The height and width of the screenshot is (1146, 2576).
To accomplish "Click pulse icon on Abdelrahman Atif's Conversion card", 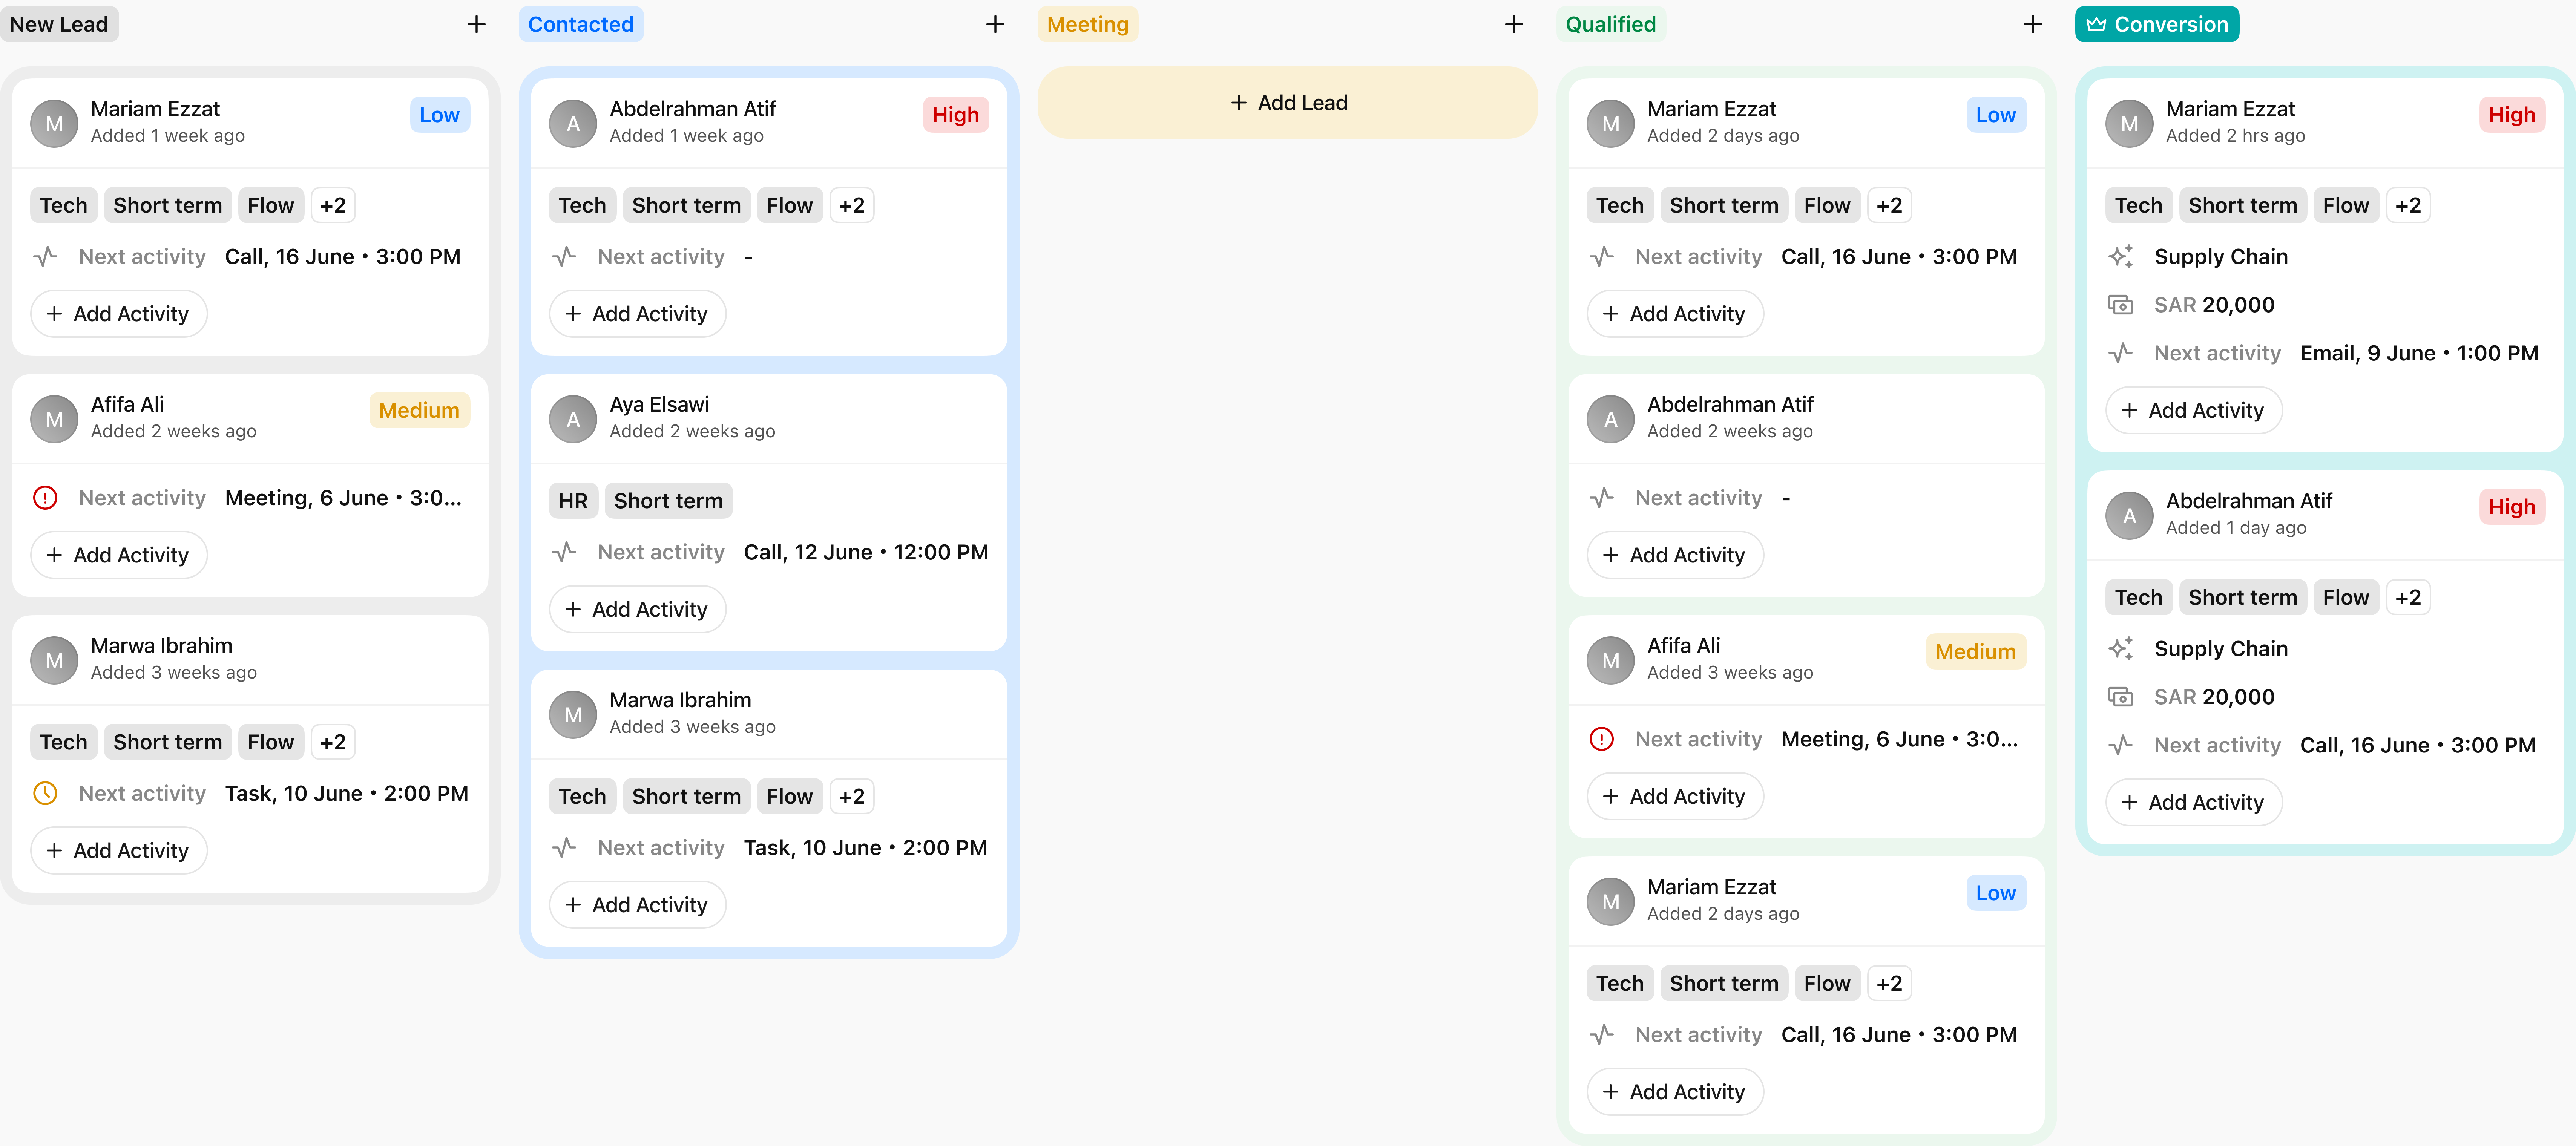I will coord(2121,745).
